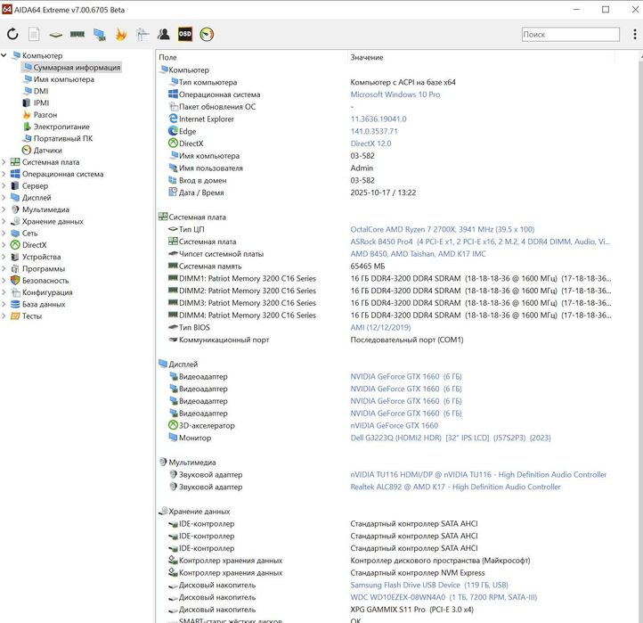This screenshot has width=643, height=623.
Task: Expand the Дисплей tree node
Action: click(x=4, y=198)
